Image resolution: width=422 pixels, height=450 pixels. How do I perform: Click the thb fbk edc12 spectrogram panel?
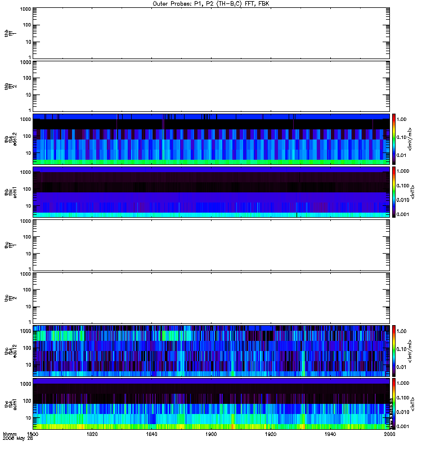pyautogui.click(x=211, y=139)
